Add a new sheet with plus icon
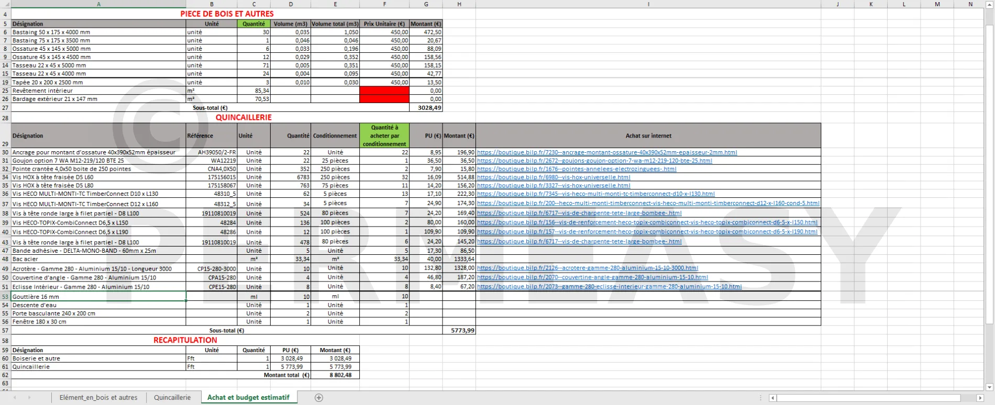The width and height of the screenshot is (995, 405). click(319, 398)
